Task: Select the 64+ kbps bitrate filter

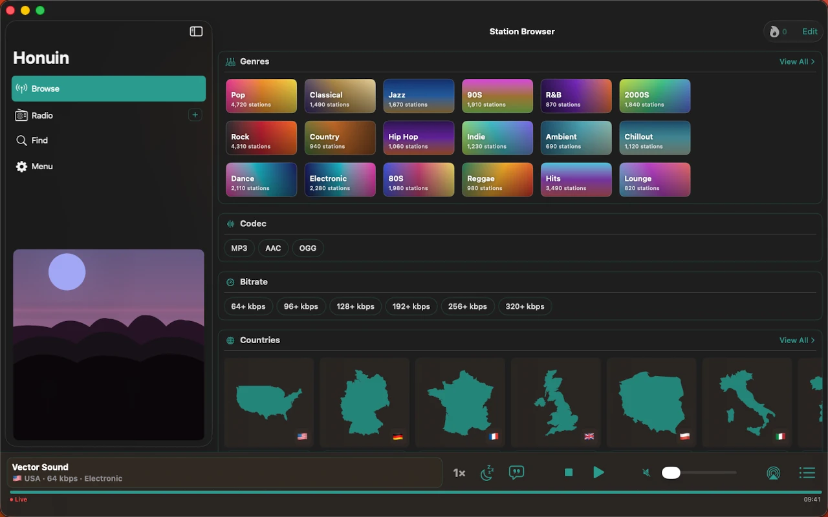Action: click(248, 306)
